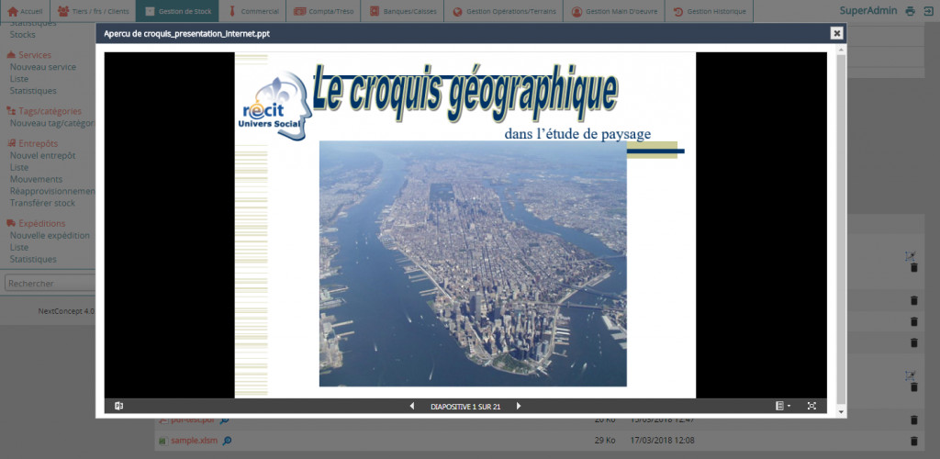Click the Nouveau service link
The image size is (940, 459).
click(42, 67)
